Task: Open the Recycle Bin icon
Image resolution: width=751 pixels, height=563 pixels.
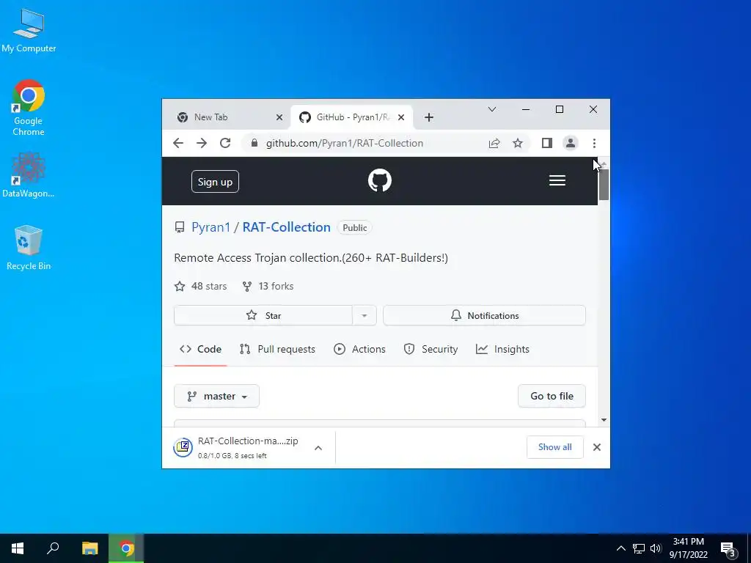Action: 29,248
